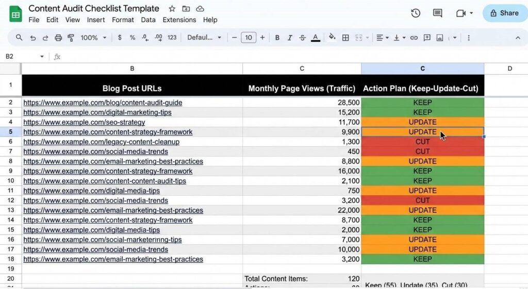Select the paint format tool
528x289 pixels.
(x=71, y=38)
